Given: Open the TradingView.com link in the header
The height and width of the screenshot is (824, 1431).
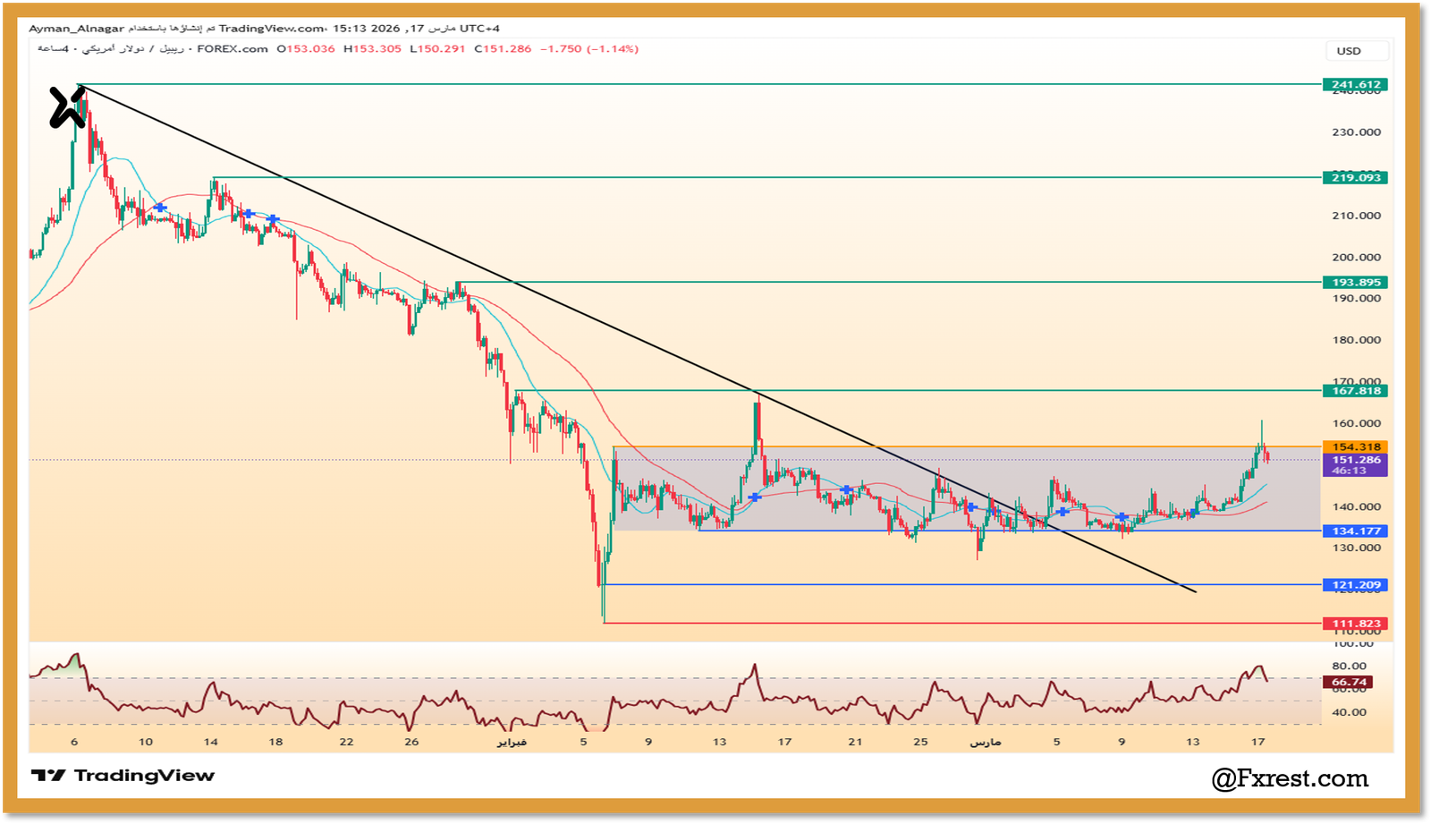Looking at the screenshot, I should [268, 28].
